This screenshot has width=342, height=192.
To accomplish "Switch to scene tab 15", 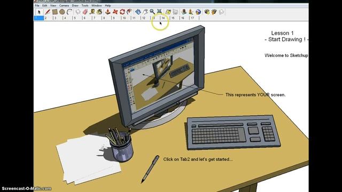I will click(175, 18).
